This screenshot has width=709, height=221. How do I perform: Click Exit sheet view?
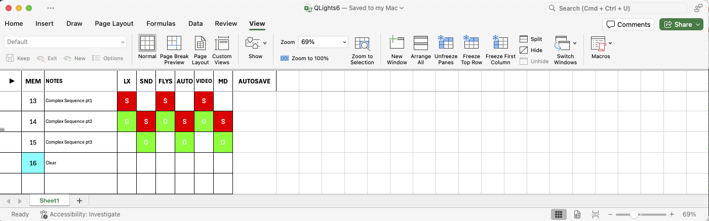(x=47, y=58)
